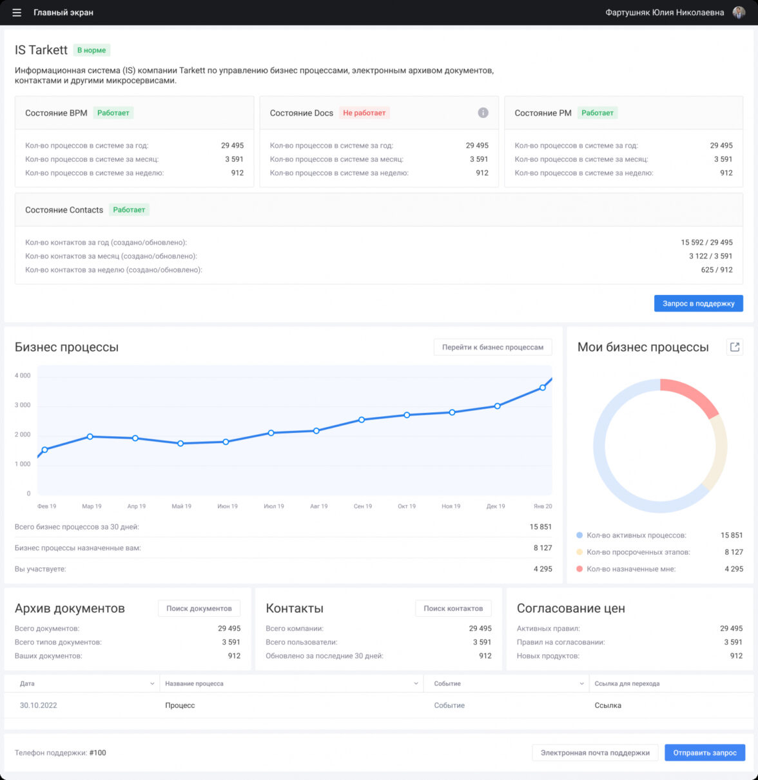Open Мои бизнес процессы in external view

[734, 347]
